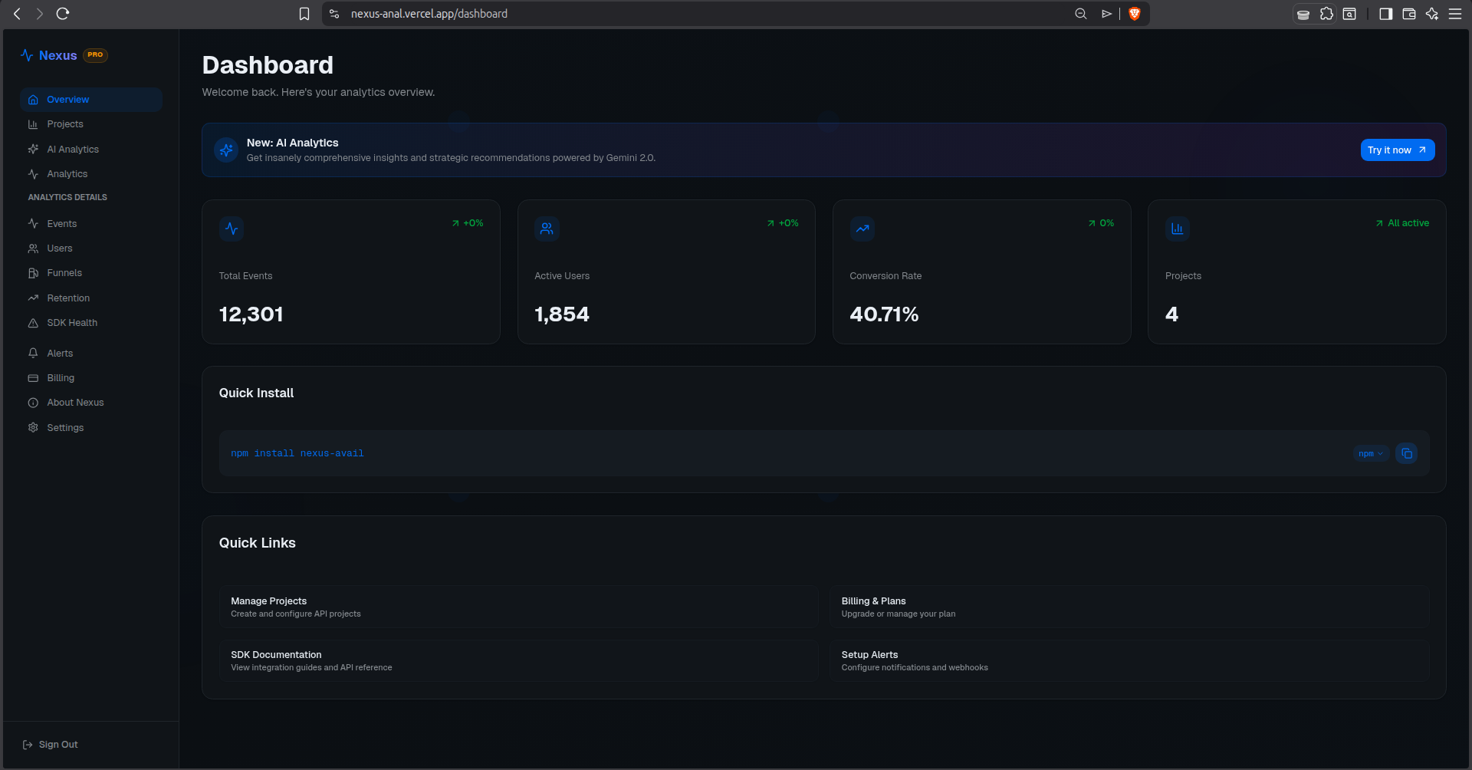Image resolution: width=1472 pixels, height=770 pixels.
Task: Open AI Analytics from sidebar
Action: coord(91,150)
